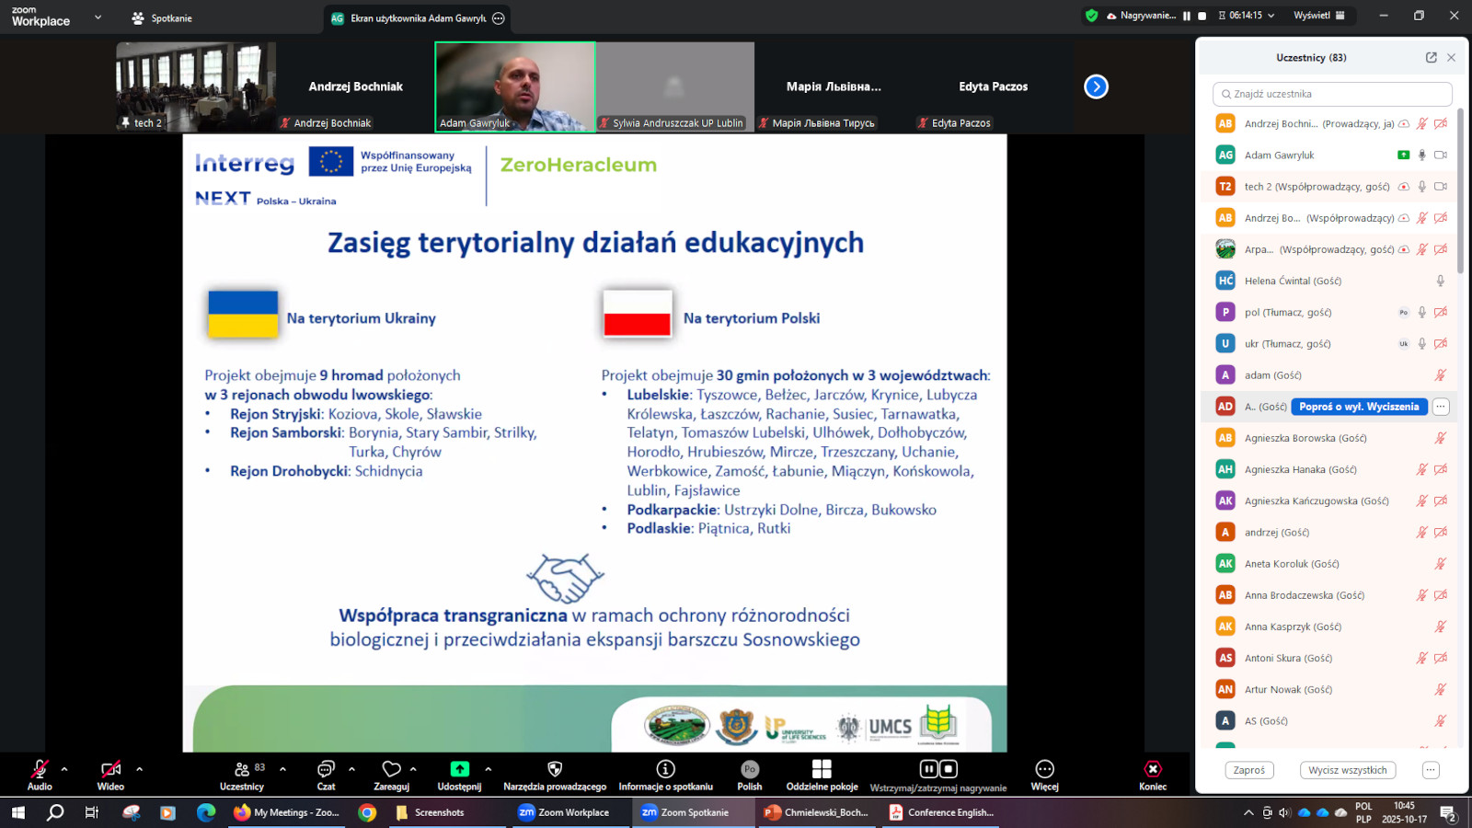Pop out the Uczestnicy participants panel

(x=1431, y=57)
